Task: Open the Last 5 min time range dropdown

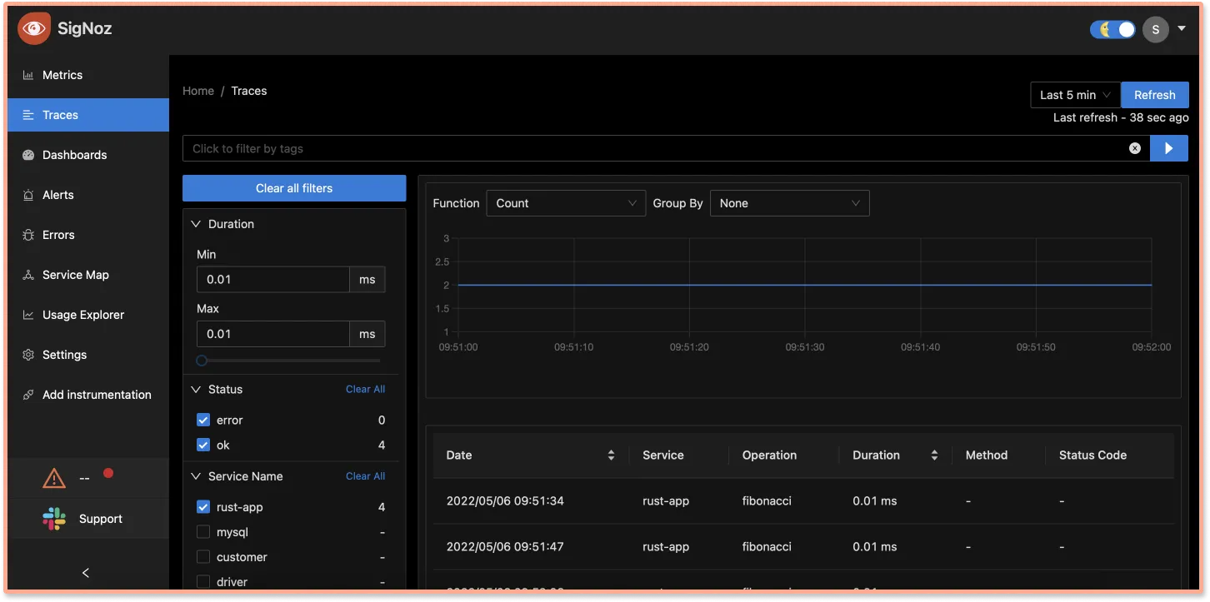Action: click(1076, 95)
